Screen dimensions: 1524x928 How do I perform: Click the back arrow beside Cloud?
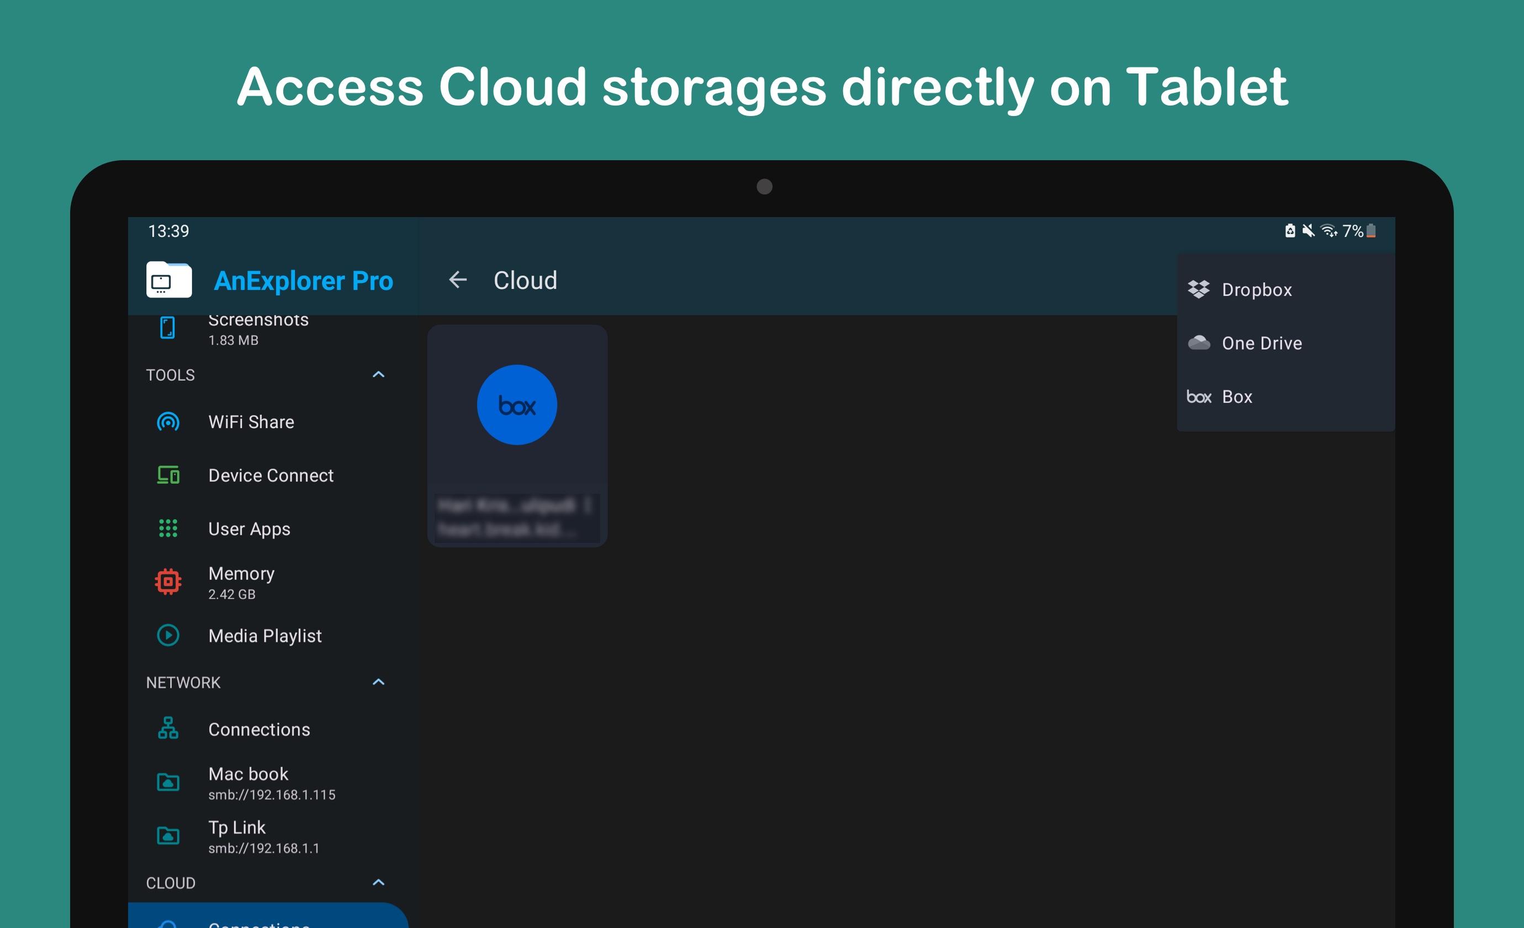tap(457, 280)
